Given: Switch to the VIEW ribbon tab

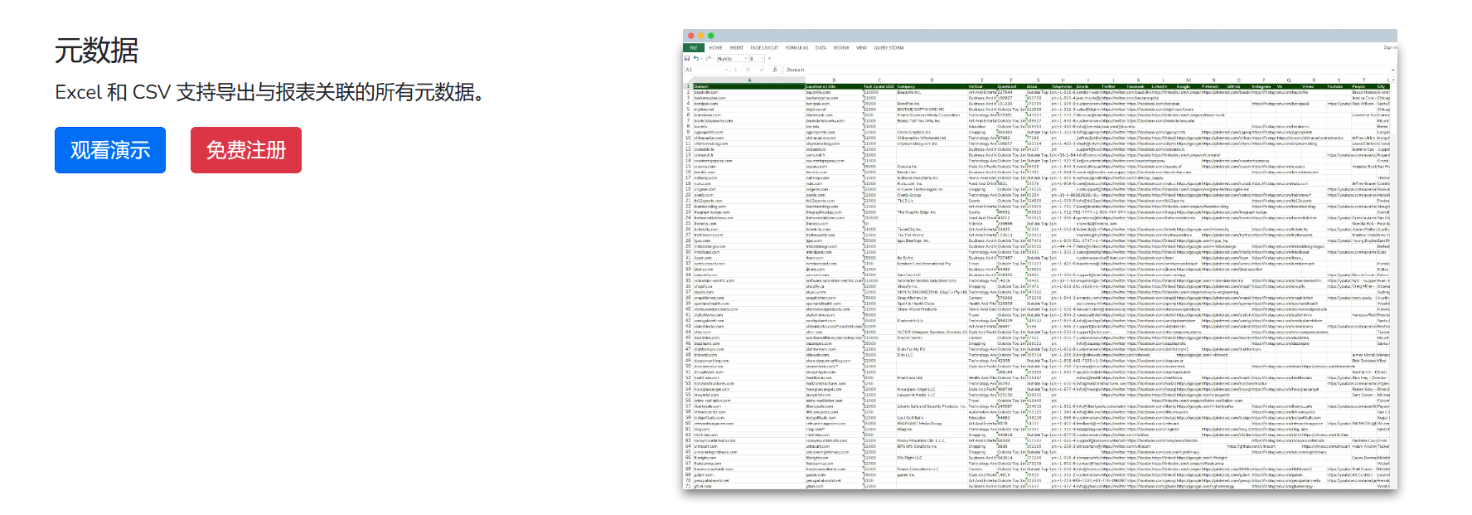Looking at the screenshot, I should tap(861, 47).
